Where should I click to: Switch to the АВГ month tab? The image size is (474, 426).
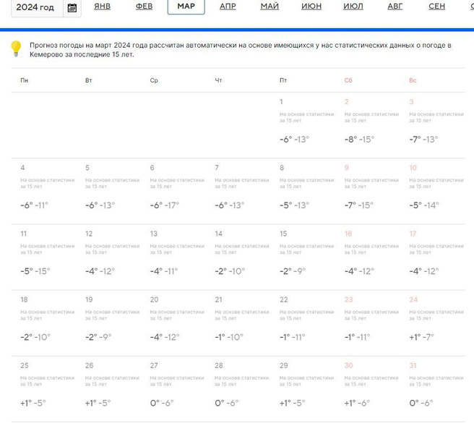395,7
